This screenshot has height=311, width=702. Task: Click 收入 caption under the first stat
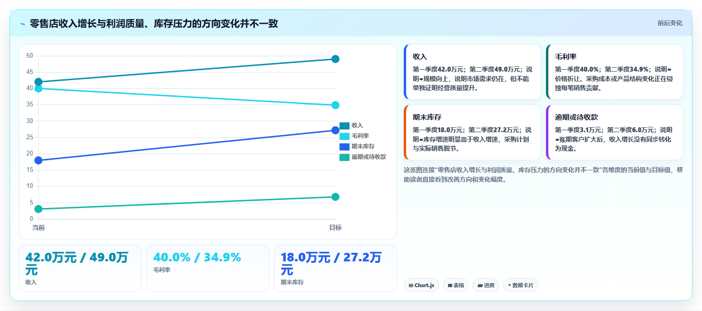pos(31,282)
